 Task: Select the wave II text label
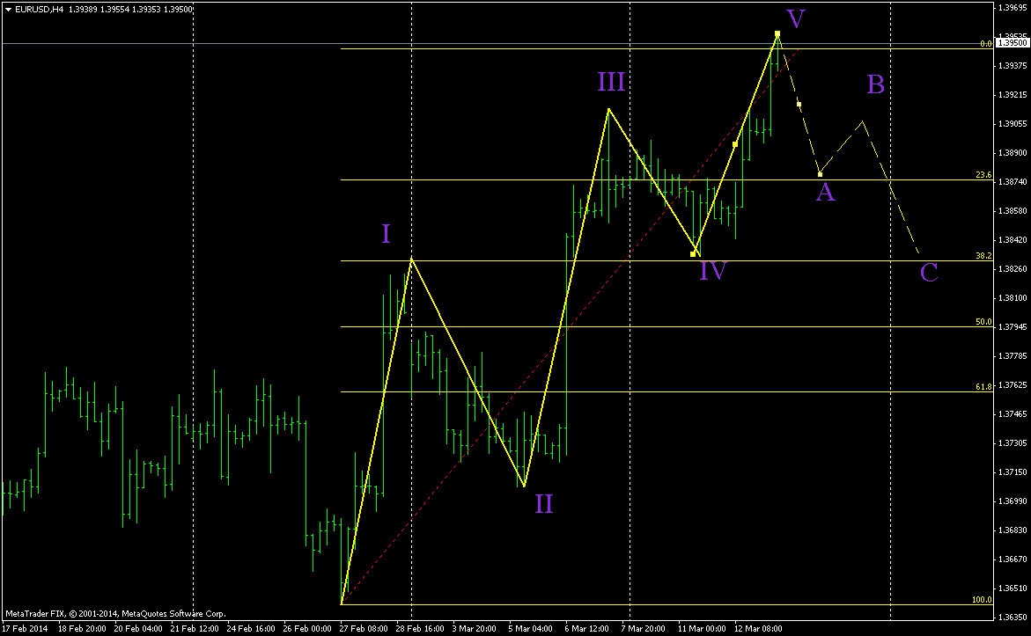tap(543, 504)
